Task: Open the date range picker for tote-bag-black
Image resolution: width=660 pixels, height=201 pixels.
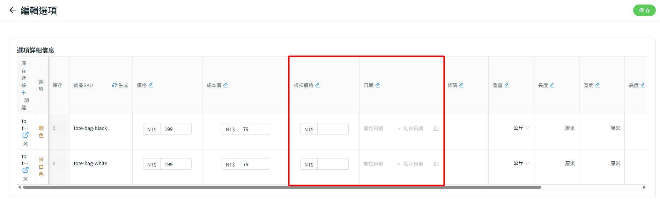Action: click(x=401, y=129)
